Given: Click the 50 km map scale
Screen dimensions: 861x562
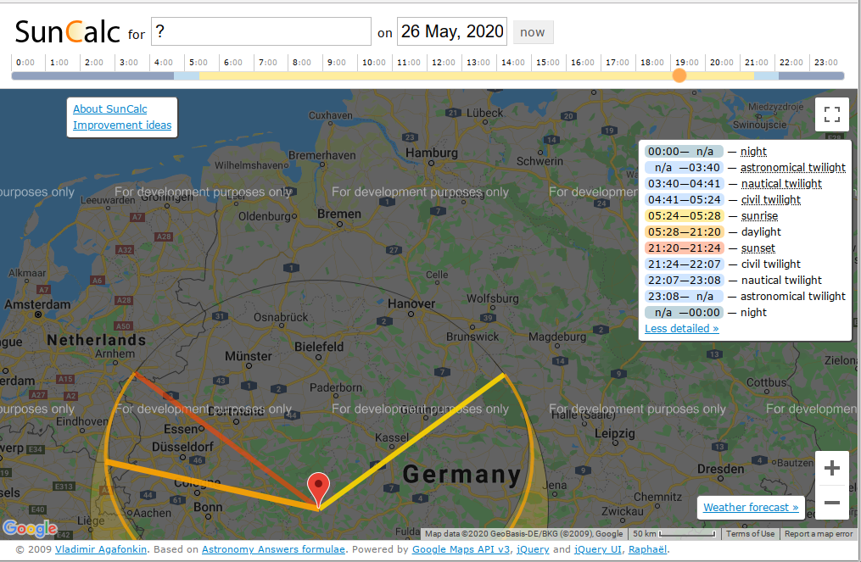Looking at the screenshot, I should pos(674,533).
